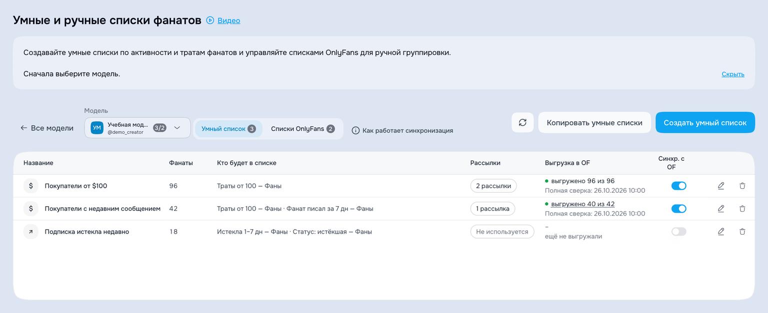
Task: Click the "1 рассылка" badge
Action: pos(492,209)
